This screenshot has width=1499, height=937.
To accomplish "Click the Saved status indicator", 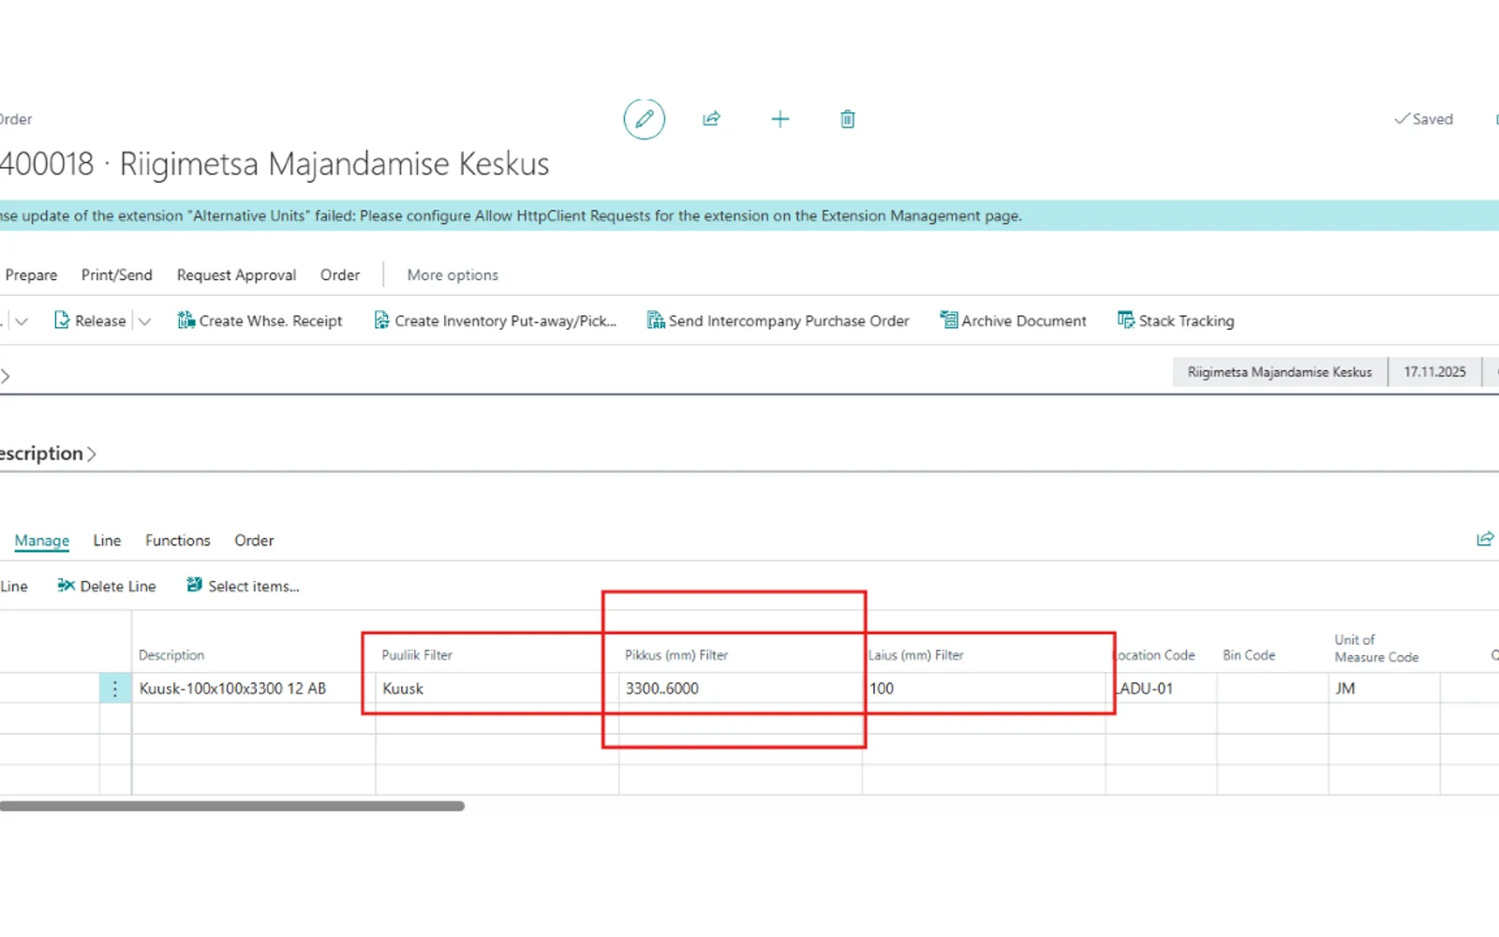I will [x=1424, y=119].
